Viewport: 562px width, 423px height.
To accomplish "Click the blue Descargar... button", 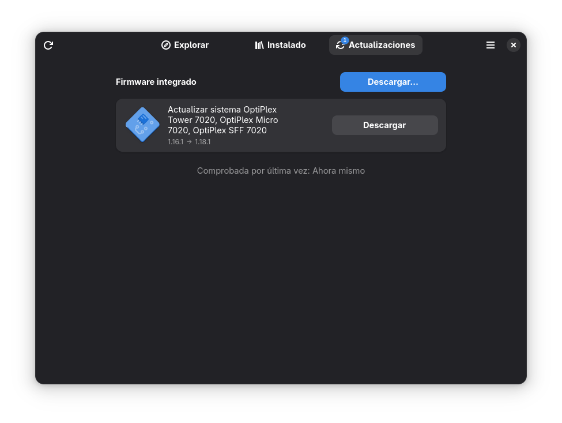I will click(x=393, y=82).
